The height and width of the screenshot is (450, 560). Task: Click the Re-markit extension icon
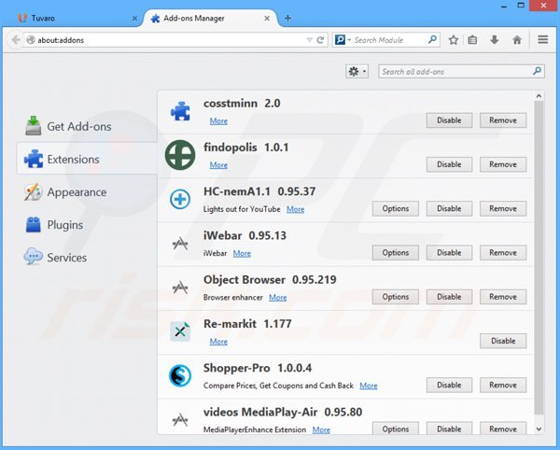(x=180, y=331)
